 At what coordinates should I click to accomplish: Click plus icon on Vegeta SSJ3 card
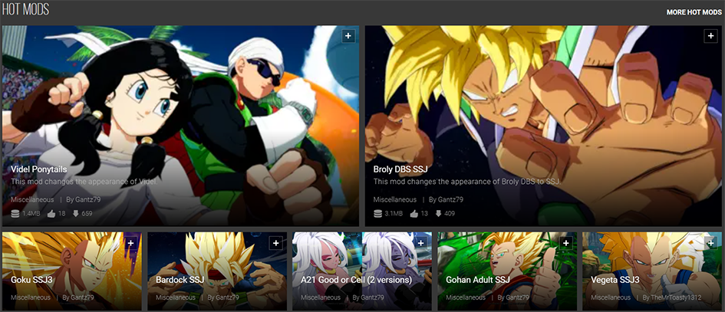click(x=712, y=243)
